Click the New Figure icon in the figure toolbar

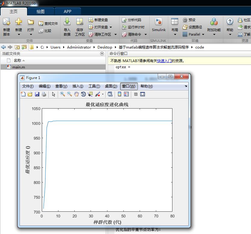(23, 94)
